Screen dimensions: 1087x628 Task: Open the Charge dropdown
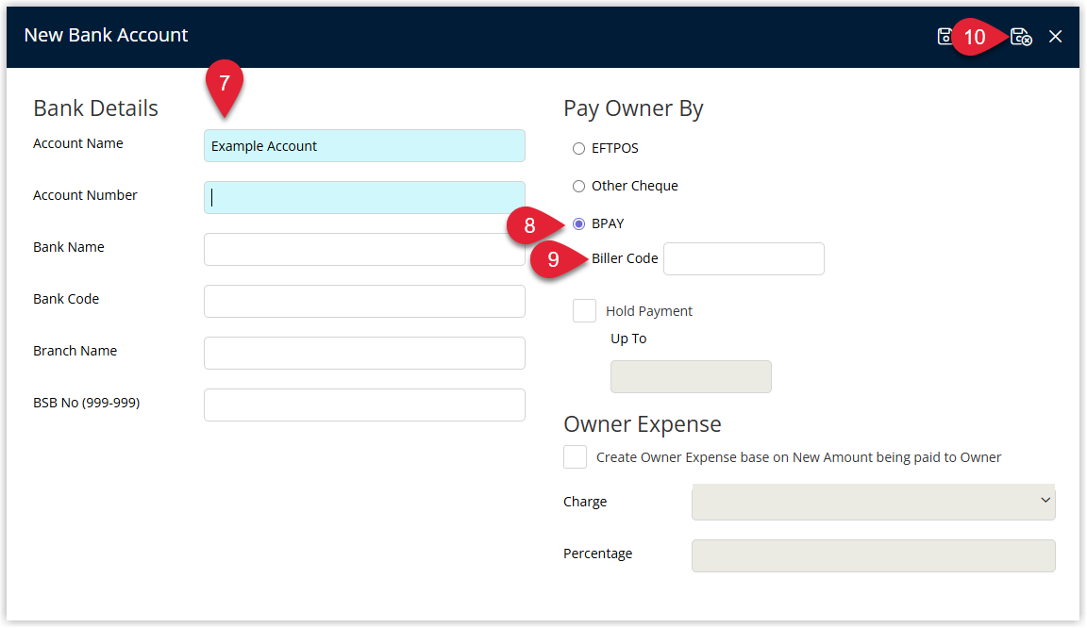point(873,501)
